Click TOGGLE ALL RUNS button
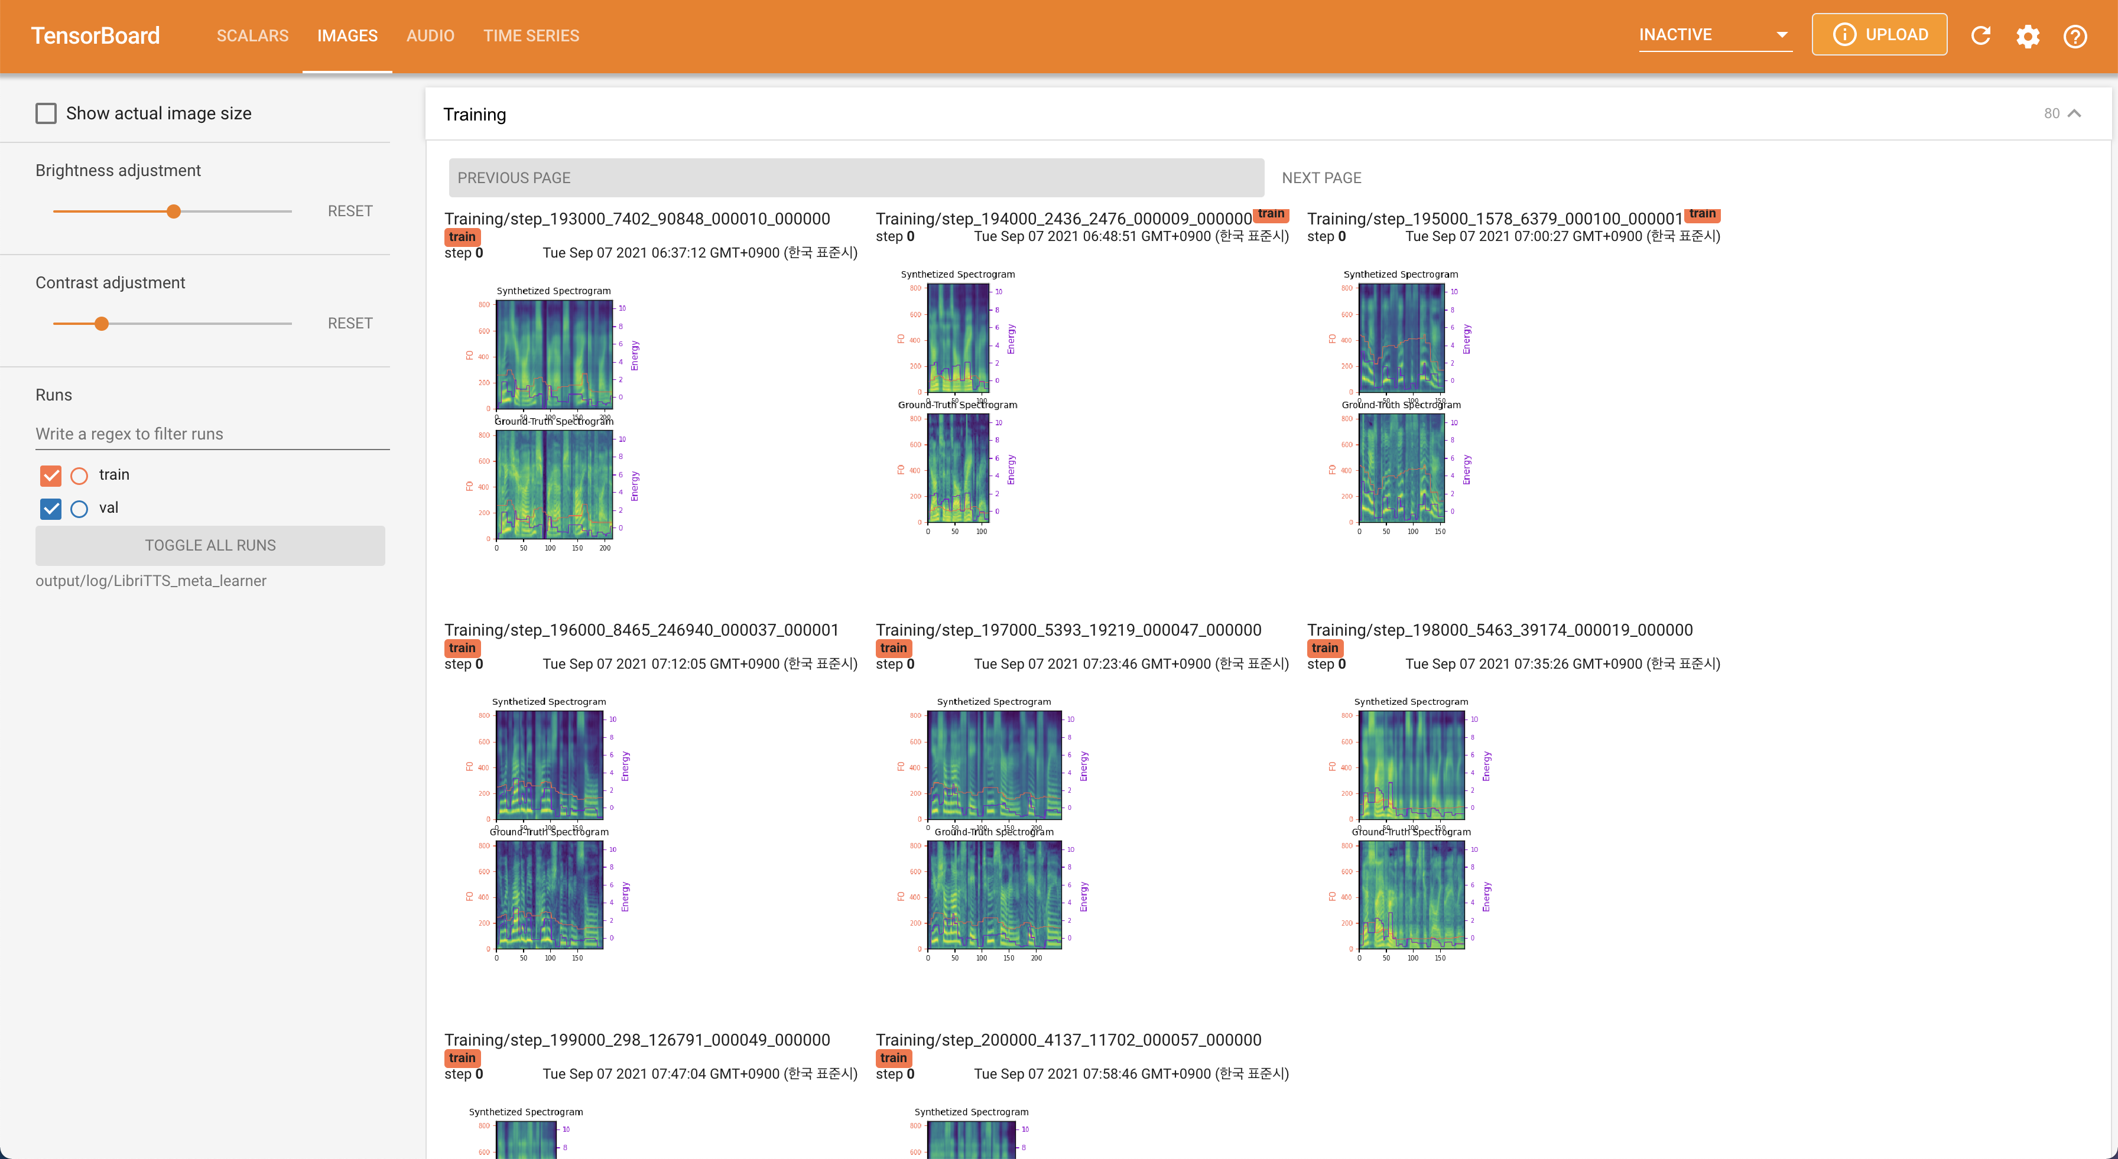Viewport: 2118px width, 1159px height. tap(210, 545)
